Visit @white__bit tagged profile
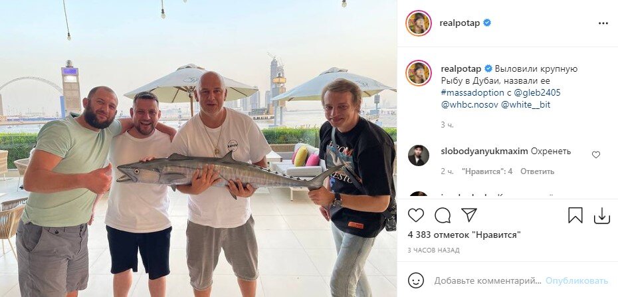This screenshot has height=297, width=618. point(526,105)
